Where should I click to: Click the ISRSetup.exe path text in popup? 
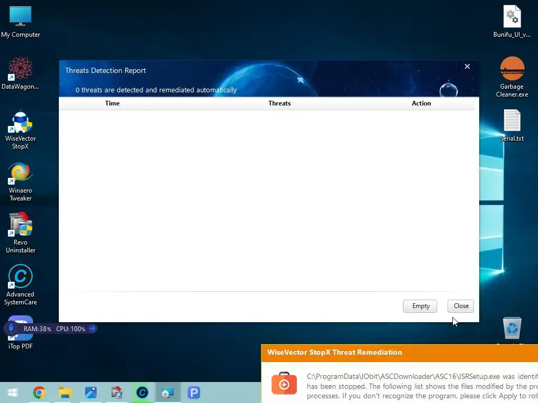[x=403, y=376]
